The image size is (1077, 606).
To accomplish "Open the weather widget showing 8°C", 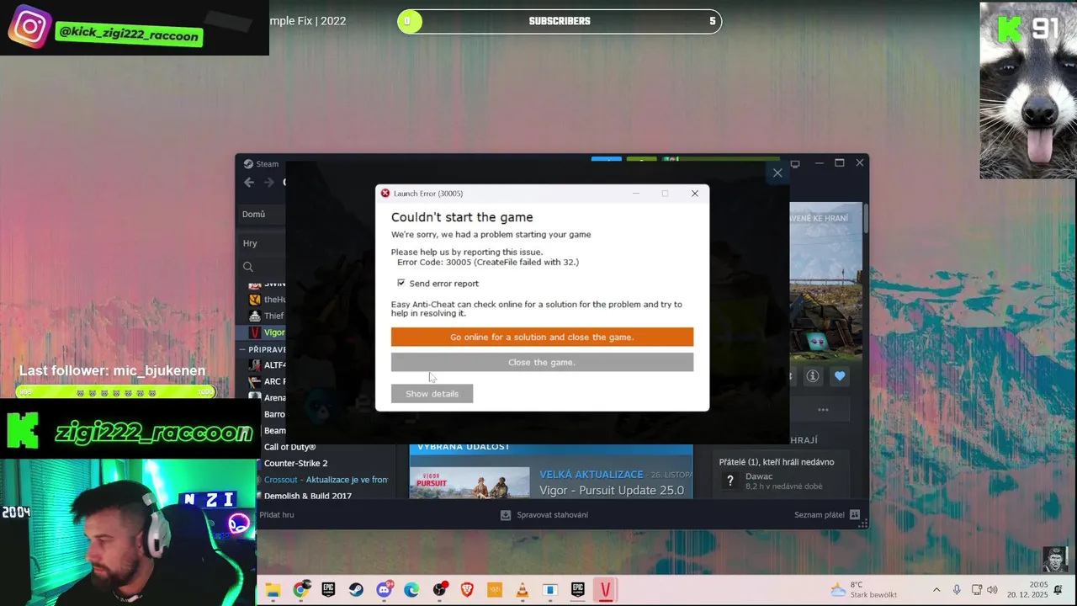I will click(x=864, y=589).
